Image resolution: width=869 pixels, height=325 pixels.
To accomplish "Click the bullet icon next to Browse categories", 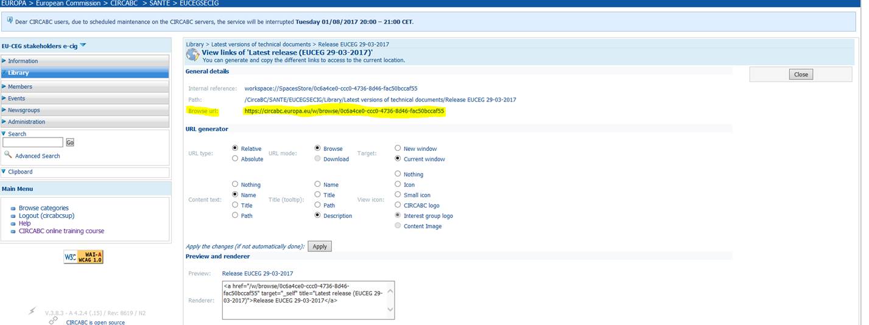I will tap(13, 209).
